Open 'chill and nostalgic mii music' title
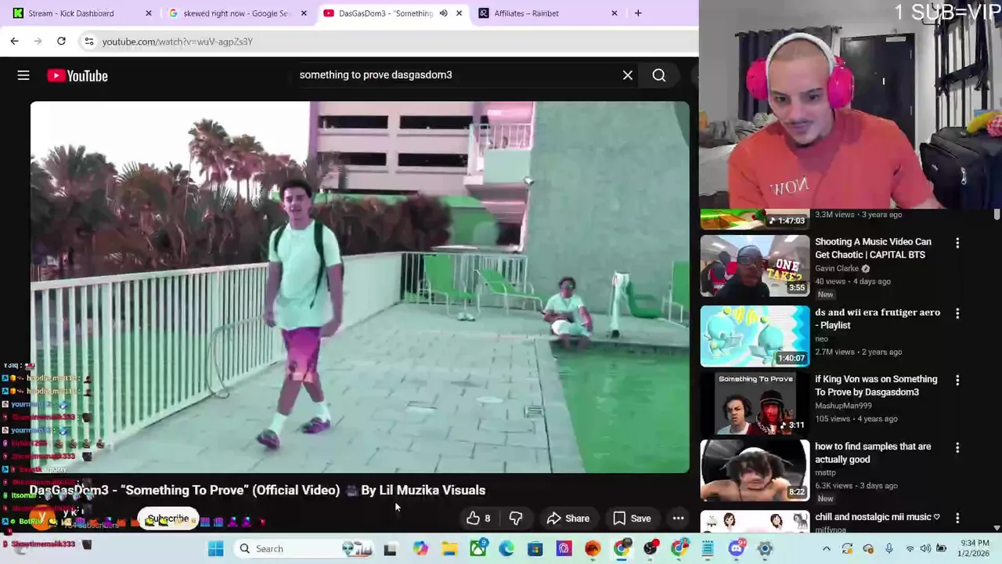This screenshot has height=564, width=1002. (877, 517)
